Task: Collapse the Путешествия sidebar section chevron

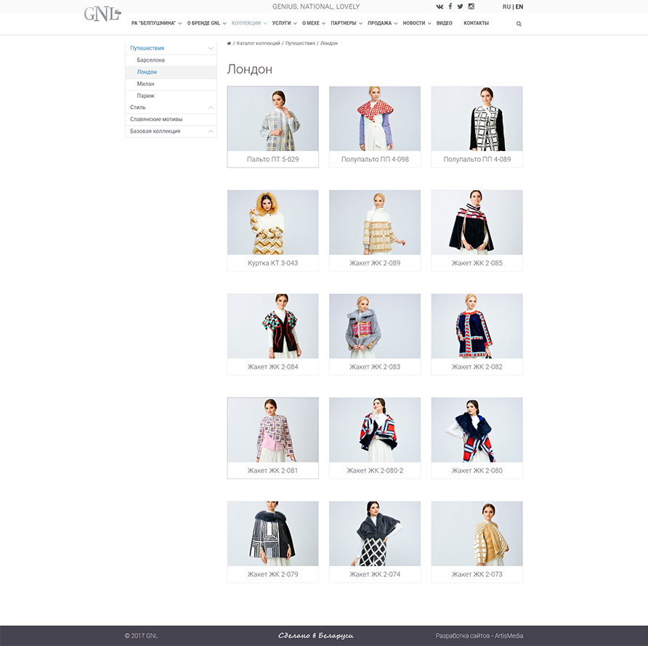Action: point(211,49)
